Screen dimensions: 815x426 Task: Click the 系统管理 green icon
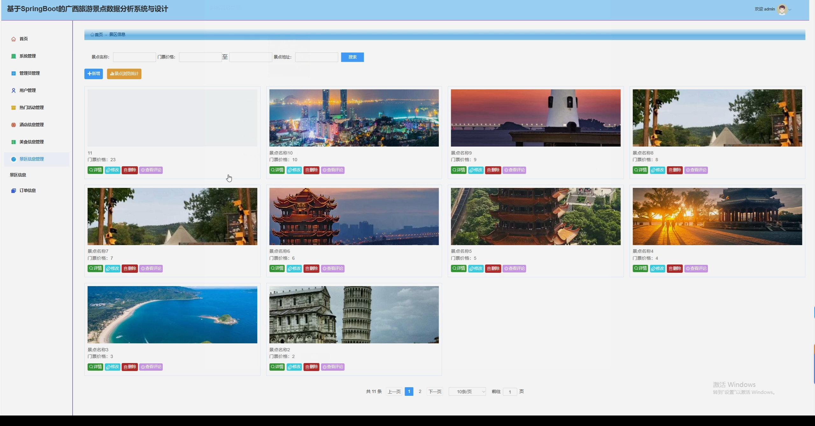[x=13, y=56]
